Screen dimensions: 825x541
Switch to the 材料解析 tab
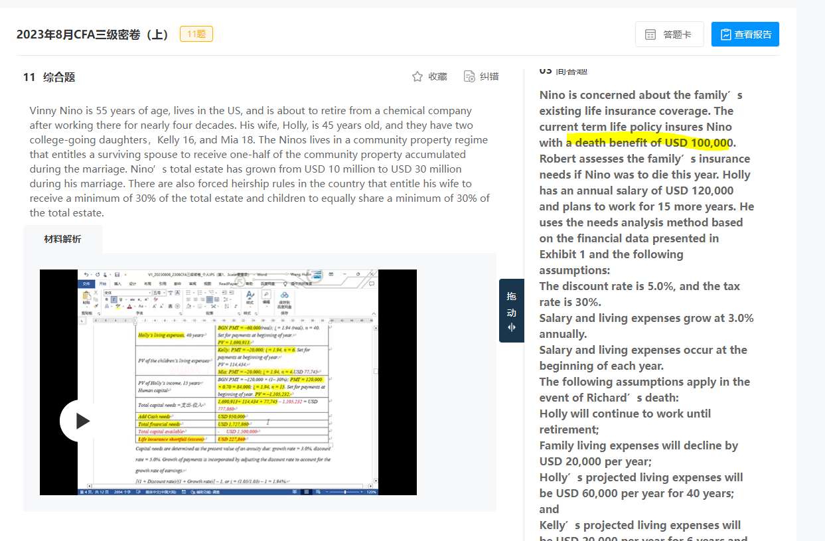pyautogui.click(x=63, y=239)
